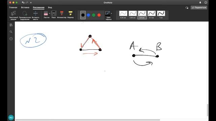Select the Перо pen tool
The image size is (216, 121).
tap(54, 14)
